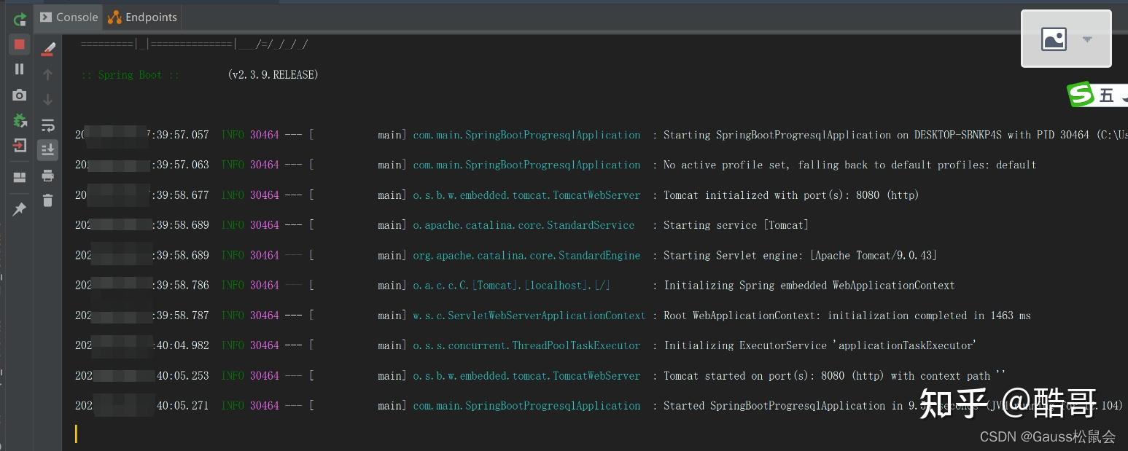The image size is (1128, 451).
Task: Pause console output
Action: 20,69
